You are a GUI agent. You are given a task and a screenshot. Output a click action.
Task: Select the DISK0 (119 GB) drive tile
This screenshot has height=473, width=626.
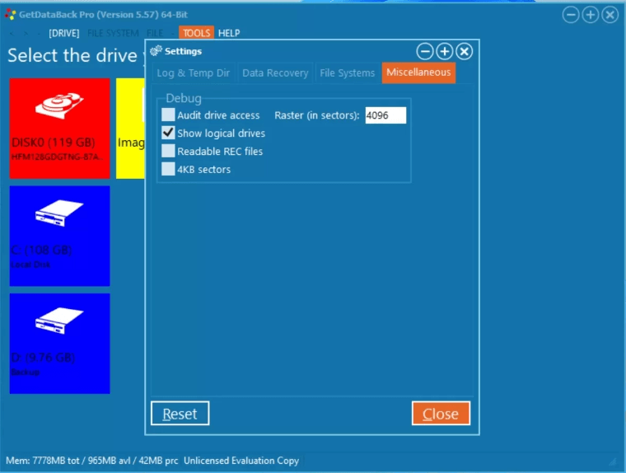tap(59, 129)
